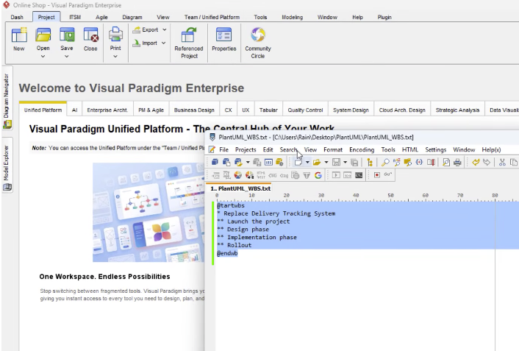This screenshot has height=351, width=519.
Task: Select the Strategic Analysis welcome tab
Action: click(457, 110)
